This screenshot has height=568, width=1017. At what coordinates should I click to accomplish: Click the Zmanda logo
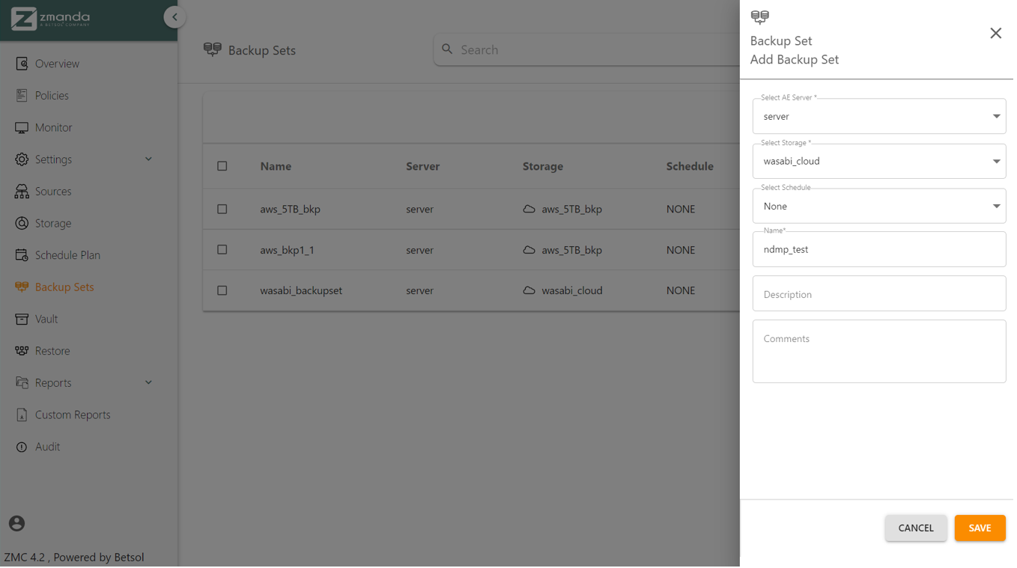coord(50,19)
